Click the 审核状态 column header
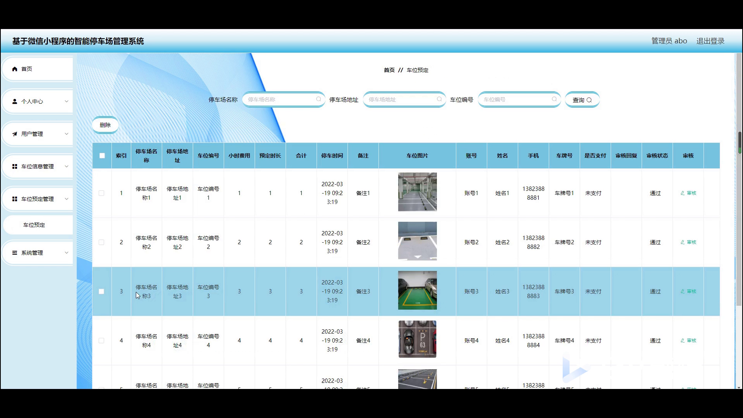 point(657,156)
